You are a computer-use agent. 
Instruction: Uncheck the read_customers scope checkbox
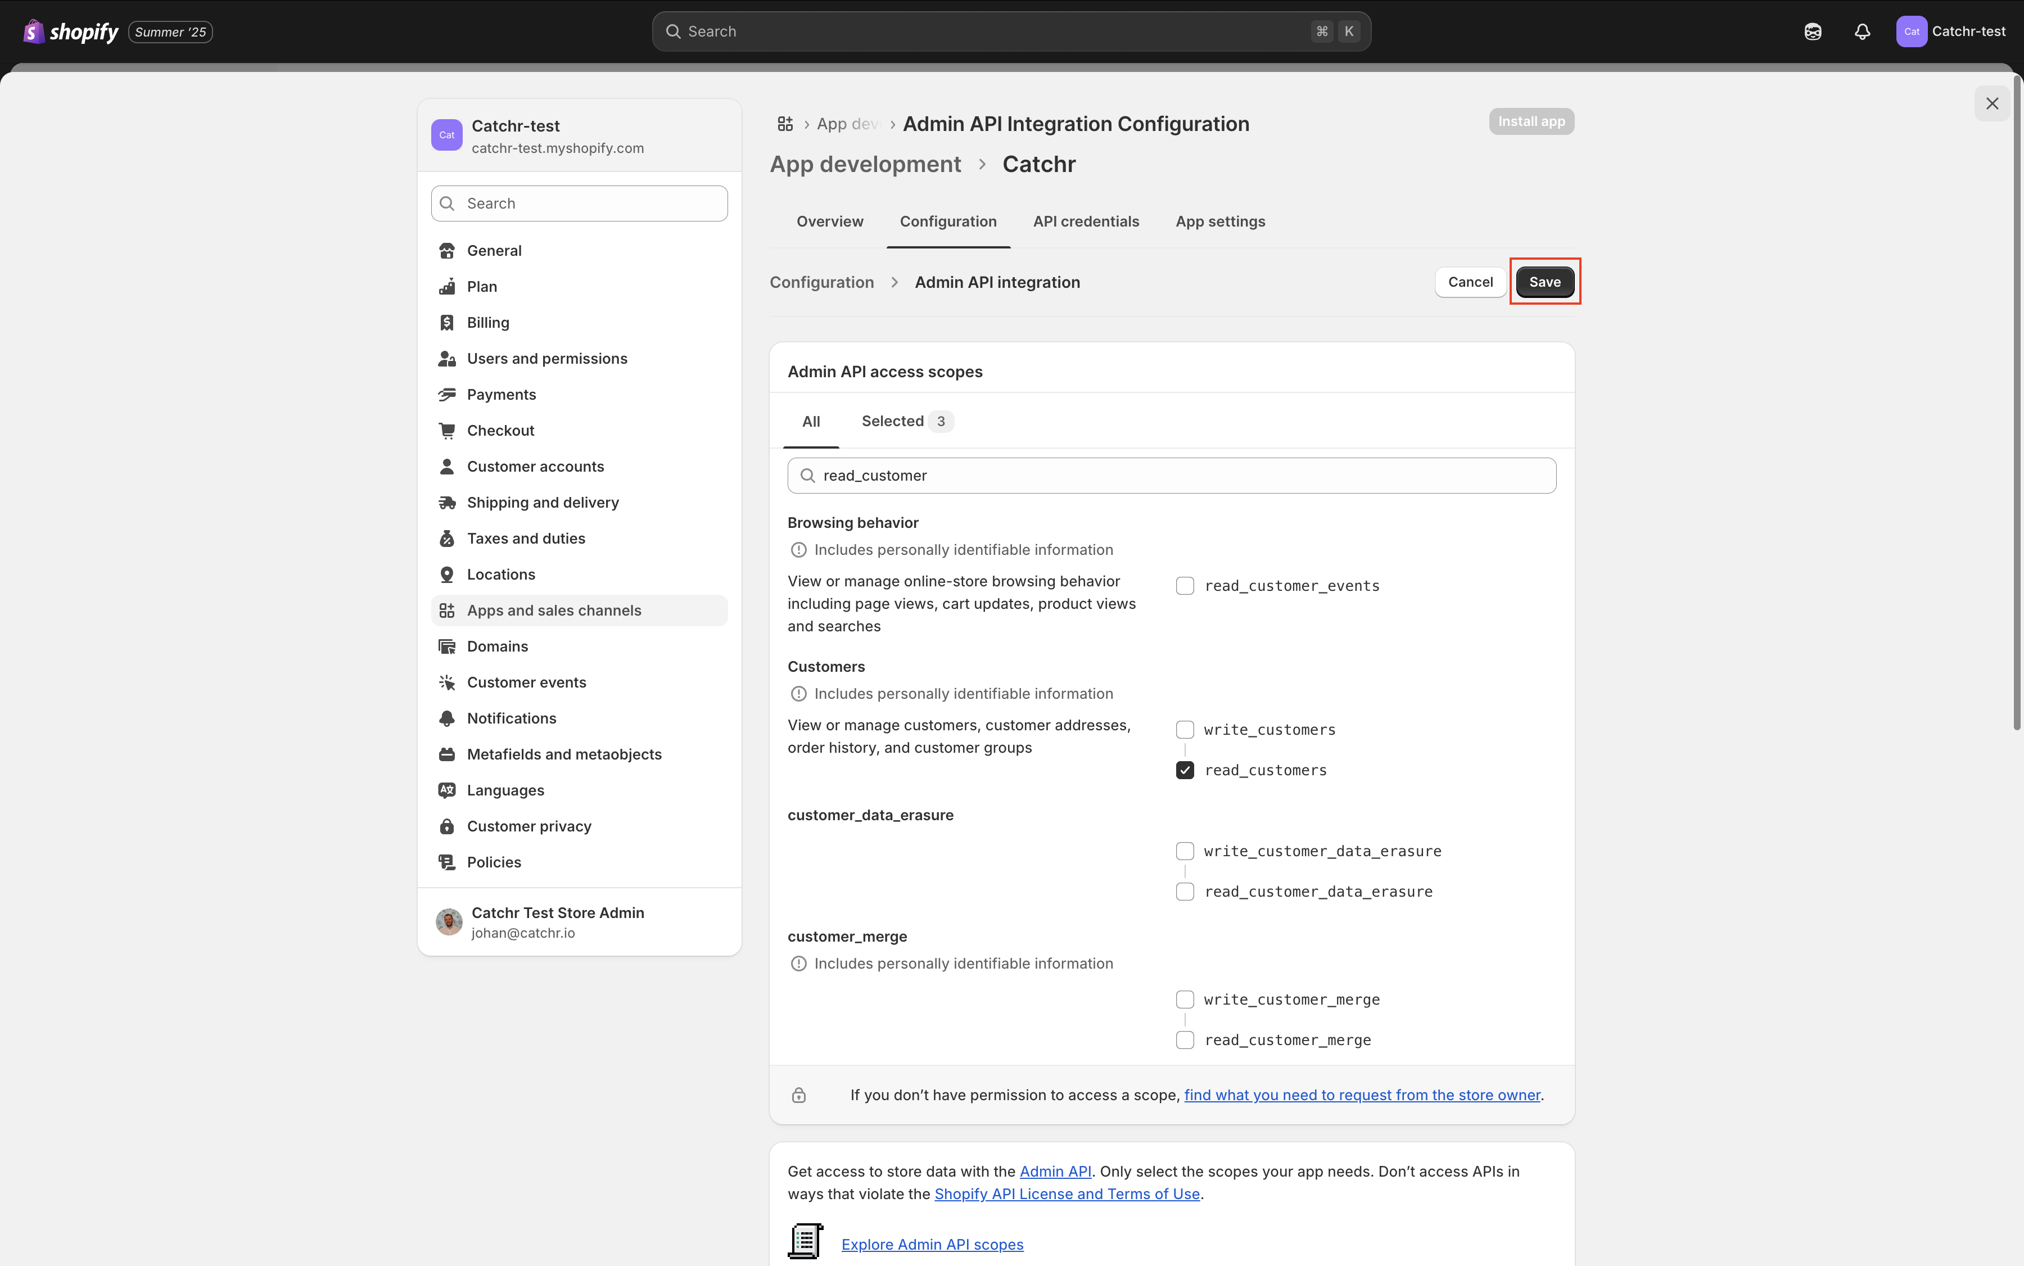1185,770
